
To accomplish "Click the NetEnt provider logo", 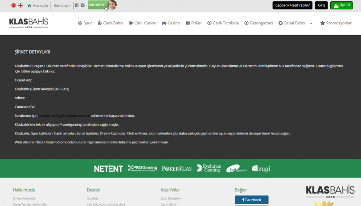I will [108, 169].
